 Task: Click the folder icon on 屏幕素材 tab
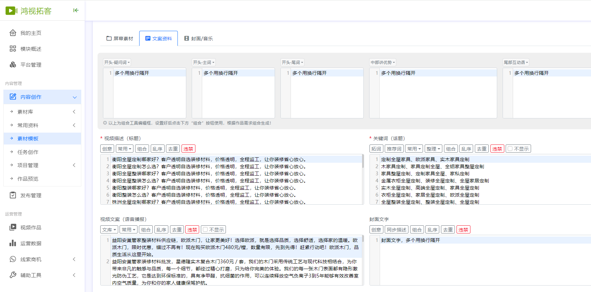pyautogui.click(x=109, y=39)
